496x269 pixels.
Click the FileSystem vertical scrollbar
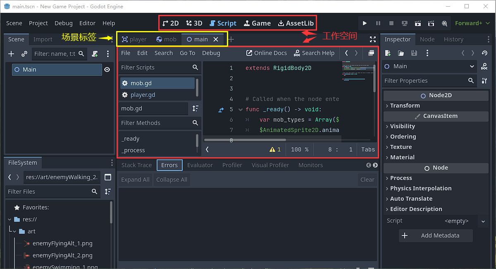point(111,212)
